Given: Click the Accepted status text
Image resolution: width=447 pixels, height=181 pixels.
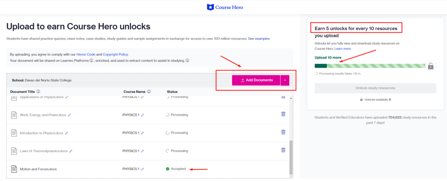Looking at the screenshot, I should tap(179, 169).
